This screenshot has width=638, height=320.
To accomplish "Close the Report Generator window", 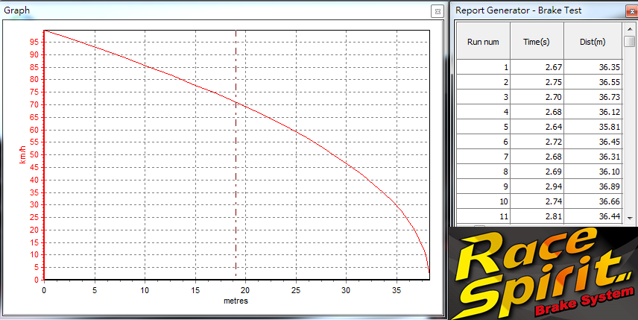I will click(631, 11).
